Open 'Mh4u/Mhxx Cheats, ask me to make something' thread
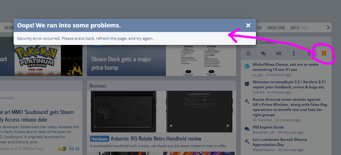 286,67
